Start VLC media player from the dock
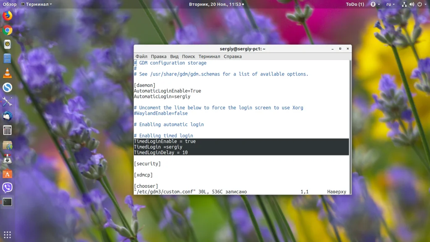 pyautogui.click(x=7, y=73)
